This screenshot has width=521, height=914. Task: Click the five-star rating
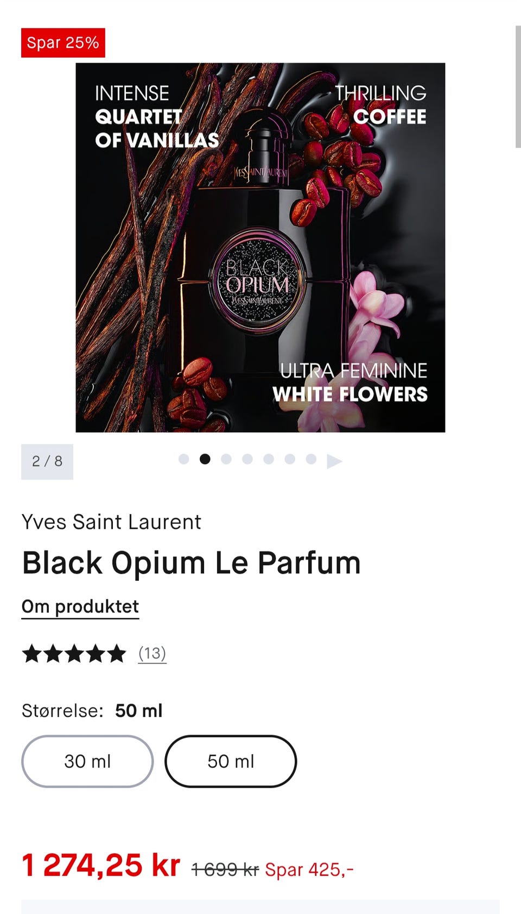pos(74,653)
